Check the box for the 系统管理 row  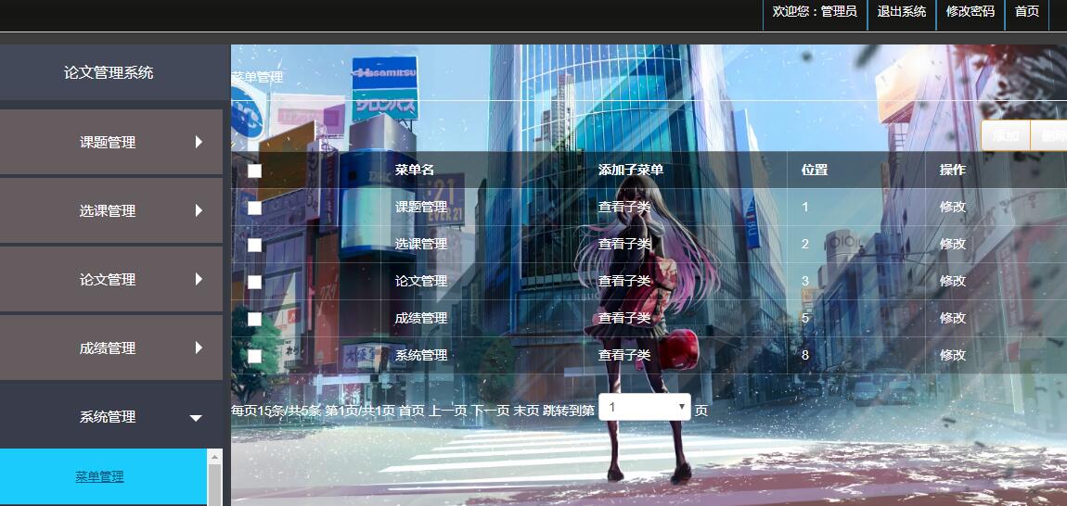point(254,357)
